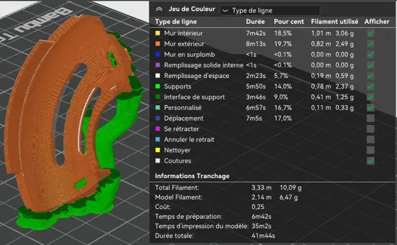
Task: Click the Personnalisé line type label
Action: click(182, 108)
